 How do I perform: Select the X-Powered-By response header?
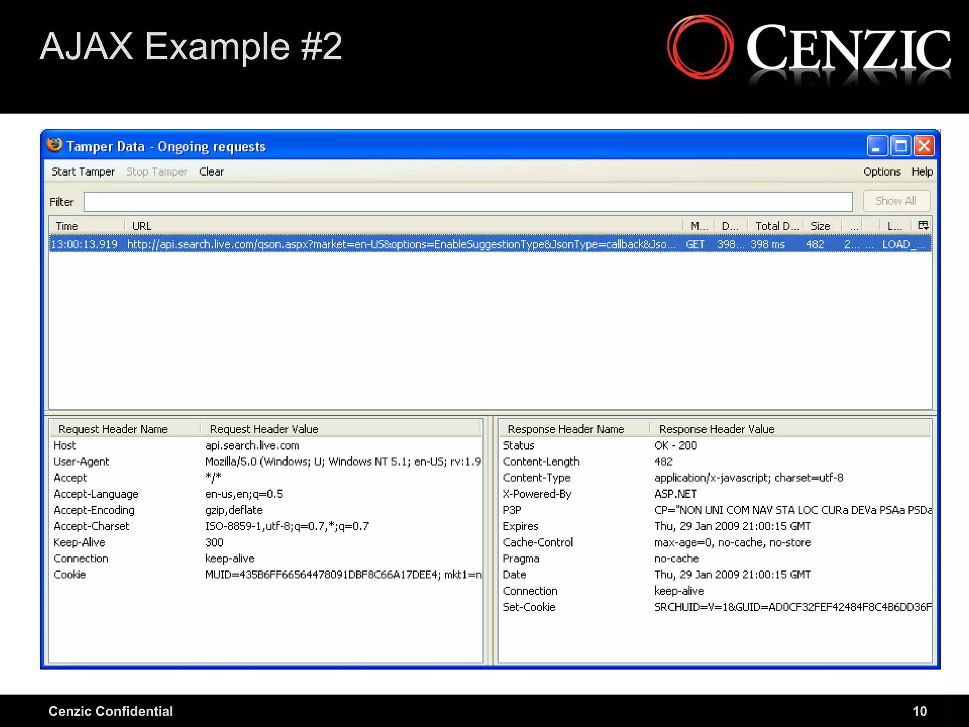pyautogui.click(x=715, y=494)
